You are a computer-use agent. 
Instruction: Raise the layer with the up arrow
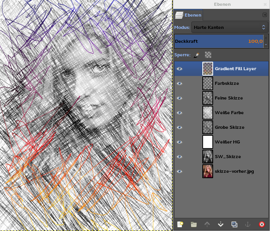207,224
